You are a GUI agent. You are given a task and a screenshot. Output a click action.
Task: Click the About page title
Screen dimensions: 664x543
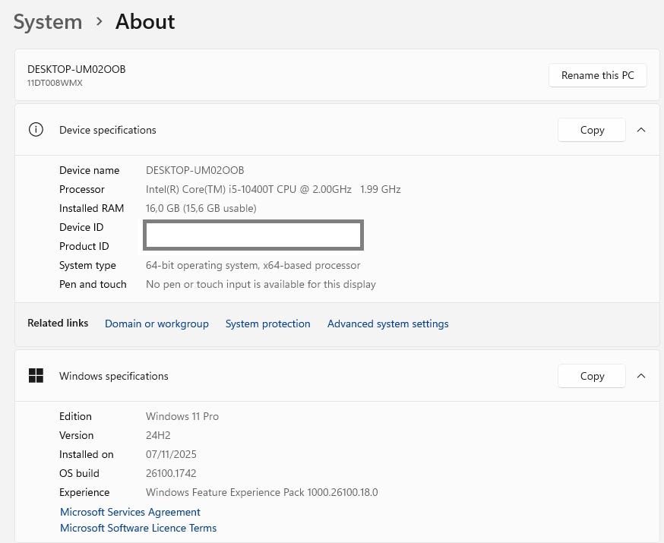pyautogui.click(x=145, y=22)
